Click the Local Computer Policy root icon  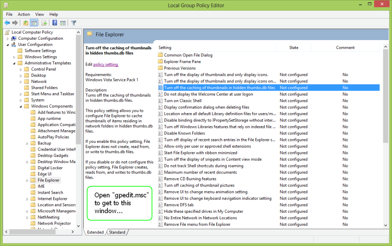click(7, 32)
